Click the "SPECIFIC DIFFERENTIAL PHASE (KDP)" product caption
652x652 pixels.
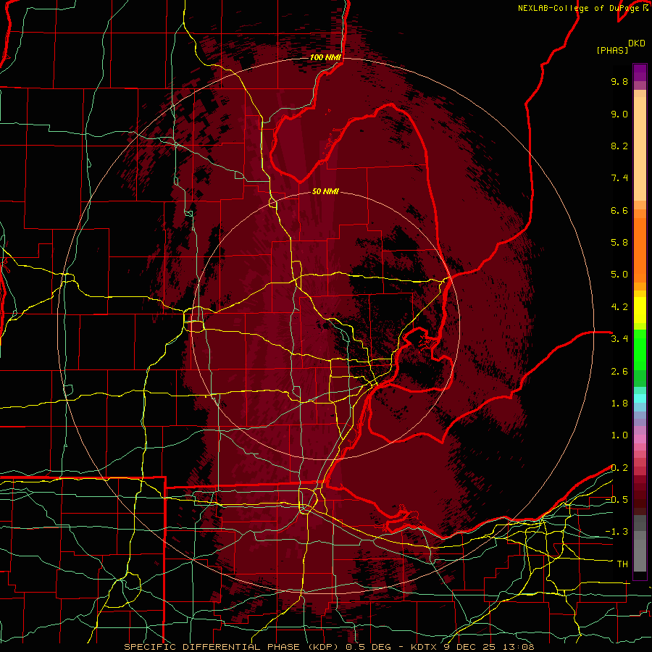231,647
